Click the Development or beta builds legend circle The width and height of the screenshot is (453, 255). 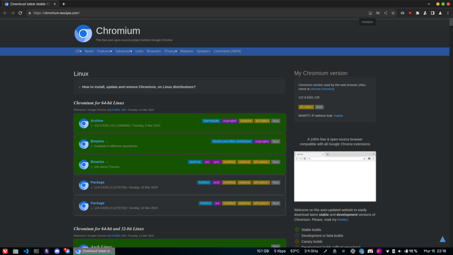pos(297,235)
